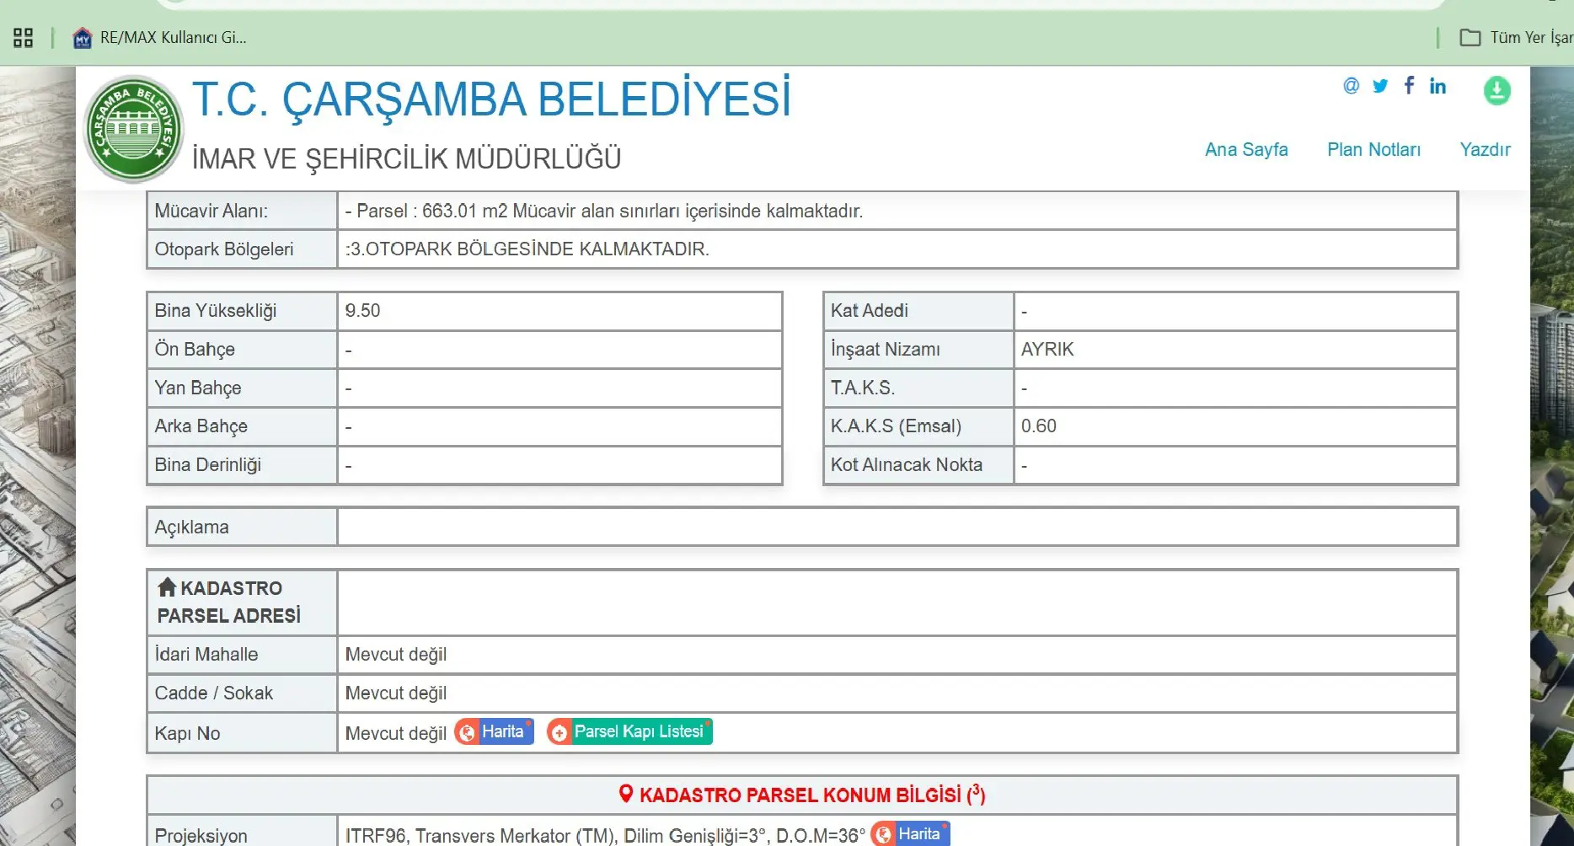Click the İMAR VE ŞEHİRCİLİK MÜDÜRLÜĞÜ subtitle
The height and width of the screenshot is (846, 1574).
407,158
